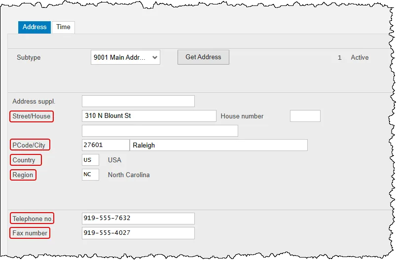Click the Street/House label
The width and height of the screenshot is (397, 261).
[x=32, y=116]
